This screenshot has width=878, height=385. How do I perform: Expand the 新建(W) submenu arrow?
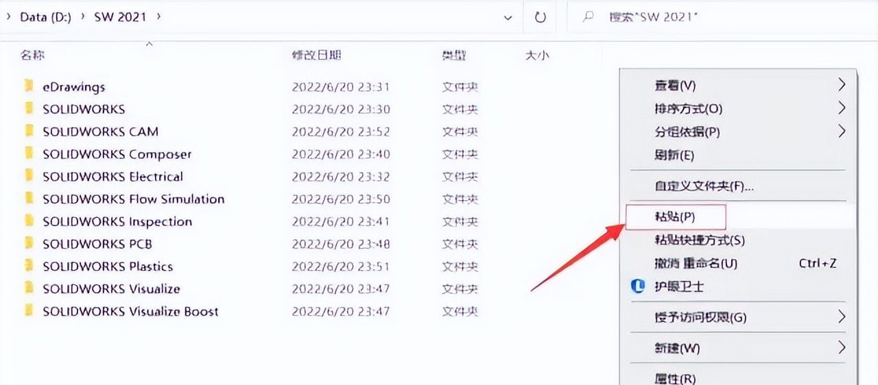tap(842, 348)
